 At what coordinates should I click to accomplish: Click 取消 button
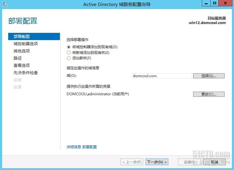[214, 162]
